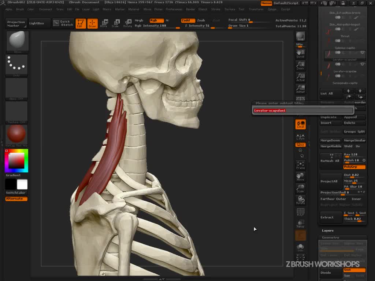Toggle Local transformations button
Image resolution: width=375 pixels, height=281 pixels.
[300, 124]
